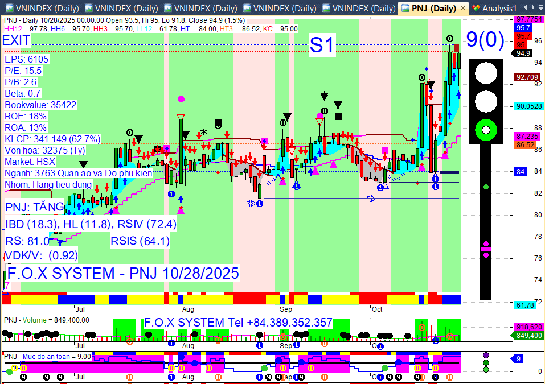Click the Market: HSX line
545x384 pixels.
click(x=30, y=162)
